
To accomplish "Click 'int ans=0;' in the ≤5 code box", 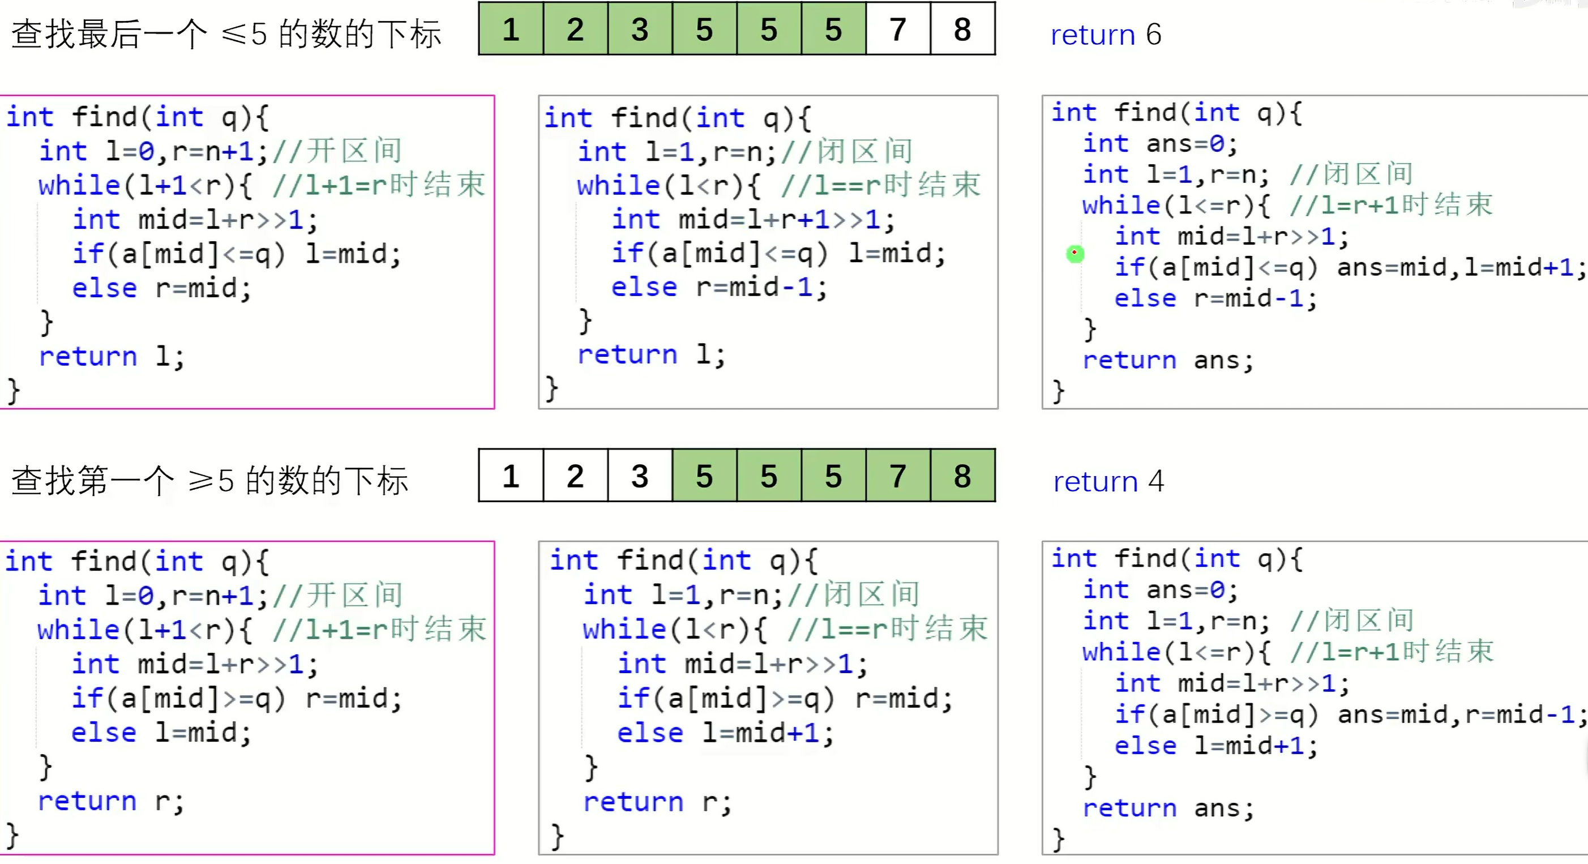I will 1160,144.
